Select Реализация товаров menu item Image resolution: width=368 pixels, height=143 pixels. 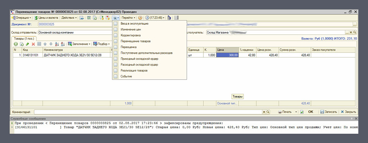click(x=150, y=70)
